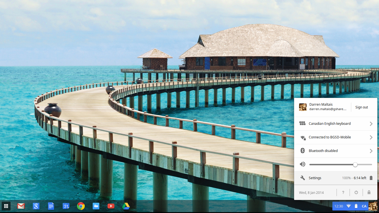The width and height of the screenshot is (379, 213).
Task: Lock the screen with the padlock icon
Action: (369, 192)
